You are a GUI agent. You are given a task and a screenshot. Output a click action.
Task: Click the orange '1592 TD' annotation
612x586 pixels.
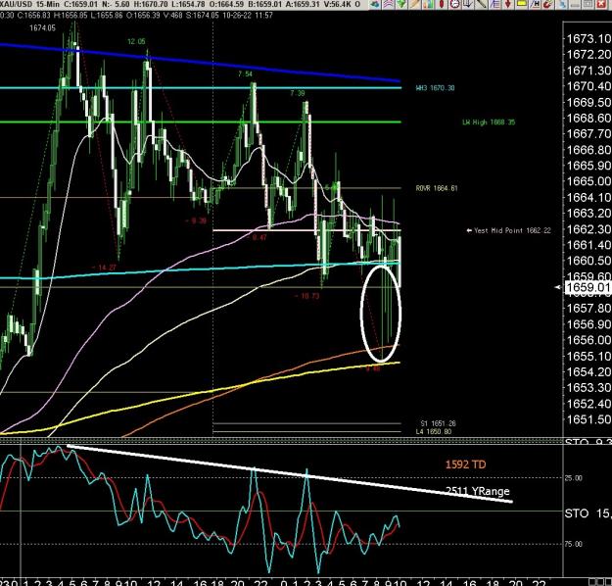[x=466, y=464]
